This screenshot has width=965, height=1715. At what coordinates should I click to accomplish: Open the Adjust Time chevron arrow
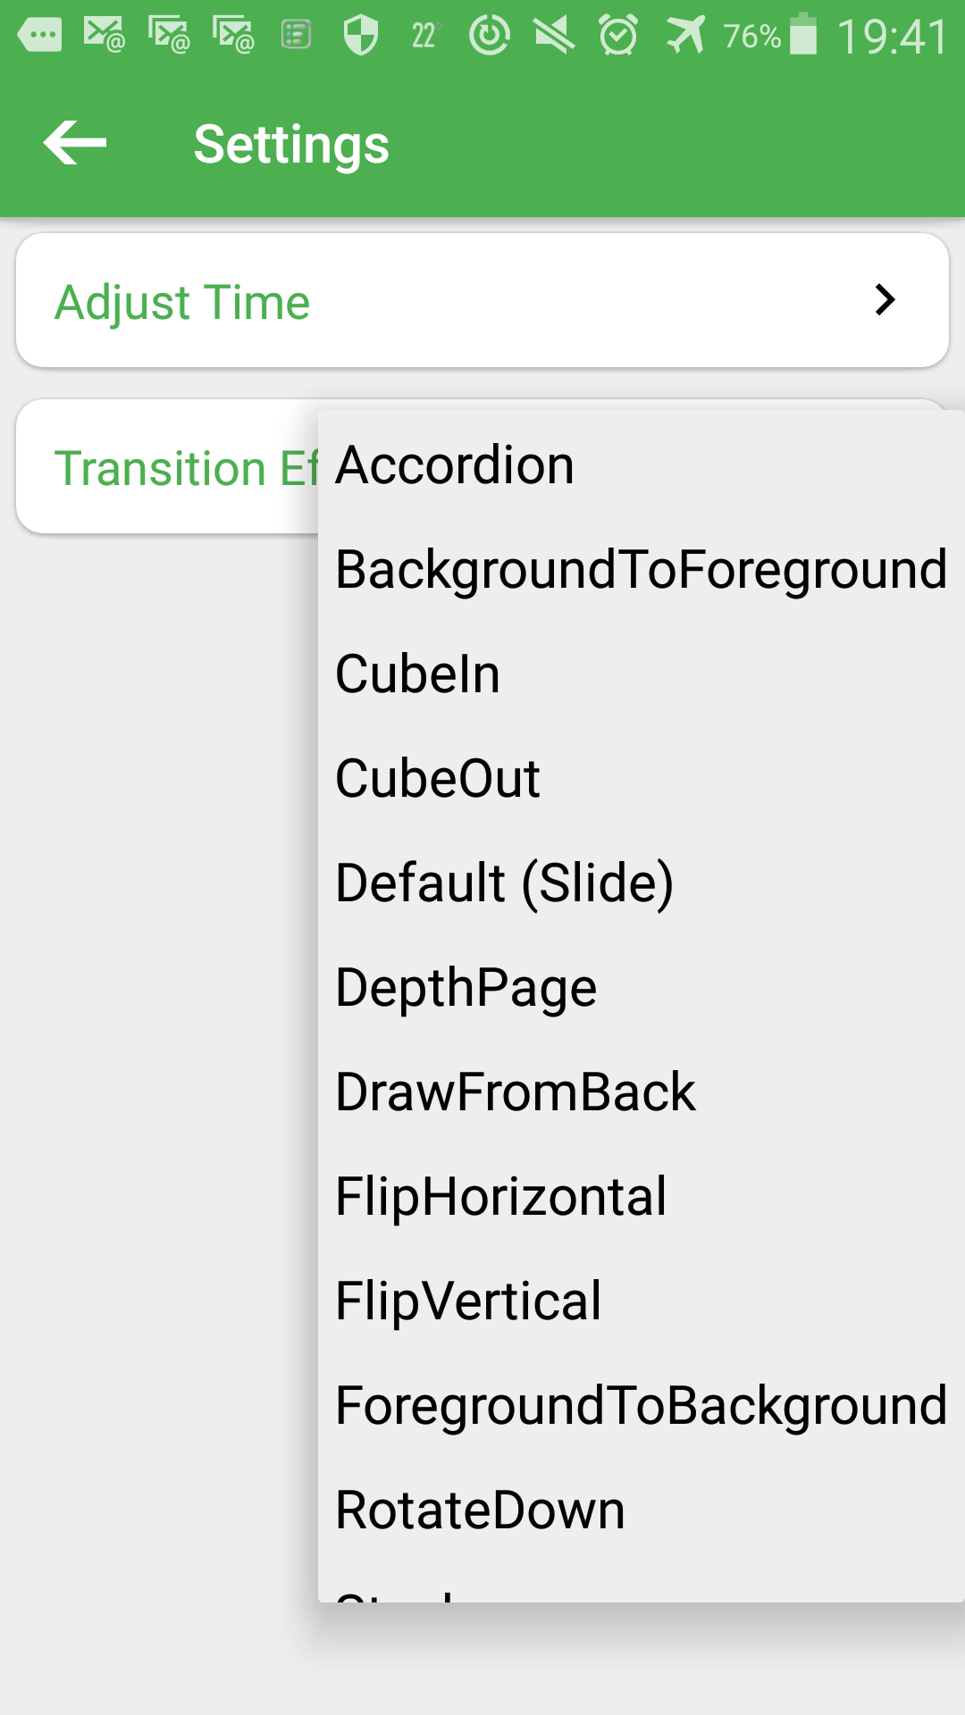click(x=885, y=300)
